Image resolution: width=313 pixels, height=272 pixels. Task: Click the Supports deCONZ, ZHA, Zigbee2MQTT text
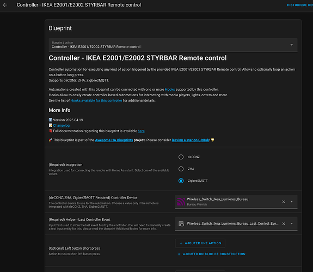(x=79, y=80)
